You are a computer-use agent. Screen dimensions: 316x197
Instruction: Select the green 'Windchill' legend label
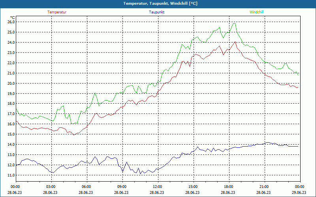coord(256,12)
